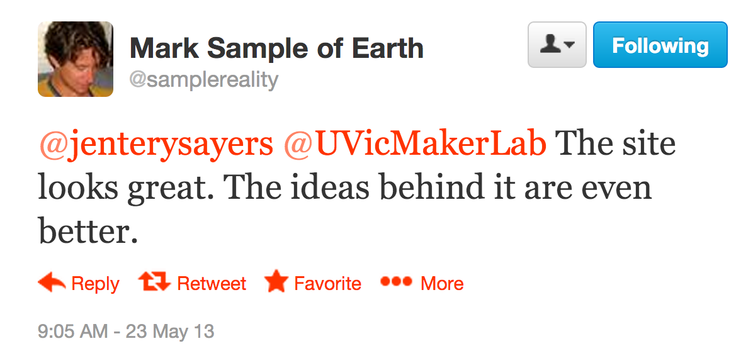The width and height of the screenshot is (753, 363).
Task: Click the 23 May 13 date
Action: click(170, 331)
